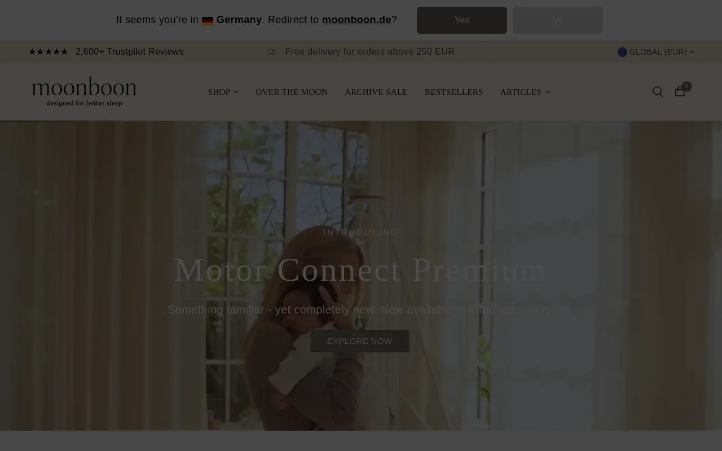This screenshot has height=451, width=722.
Task: Open the OVER THE MOON menu item
Action: (x=292, y=92)
